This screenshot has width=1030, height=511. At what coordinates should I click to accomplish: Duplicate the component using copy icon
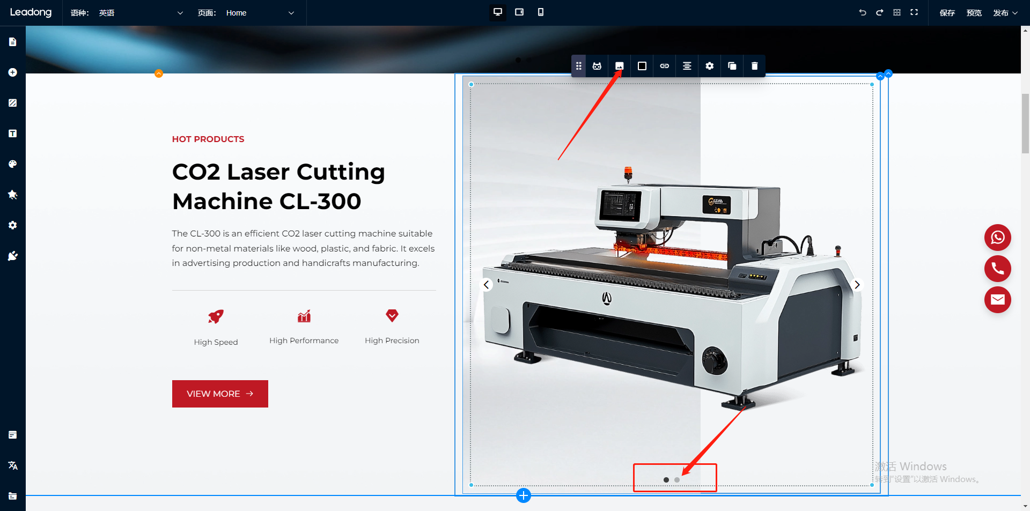[x=732, y=66]
